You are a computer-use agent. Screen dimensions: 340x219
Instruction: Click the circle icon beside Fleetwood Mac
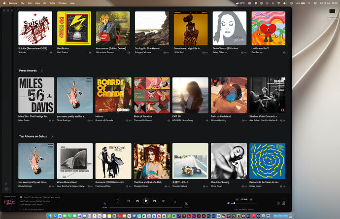(x=127, y=186)
